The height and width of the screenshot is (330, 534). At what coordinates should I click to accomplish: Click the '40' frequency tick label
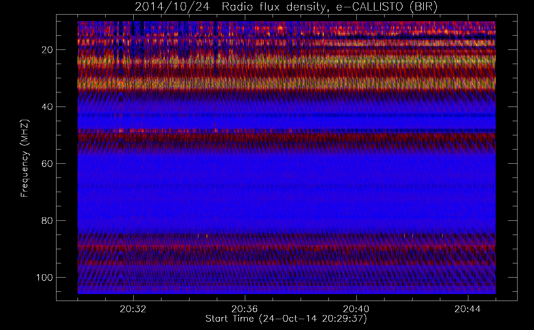coord(47,107)
